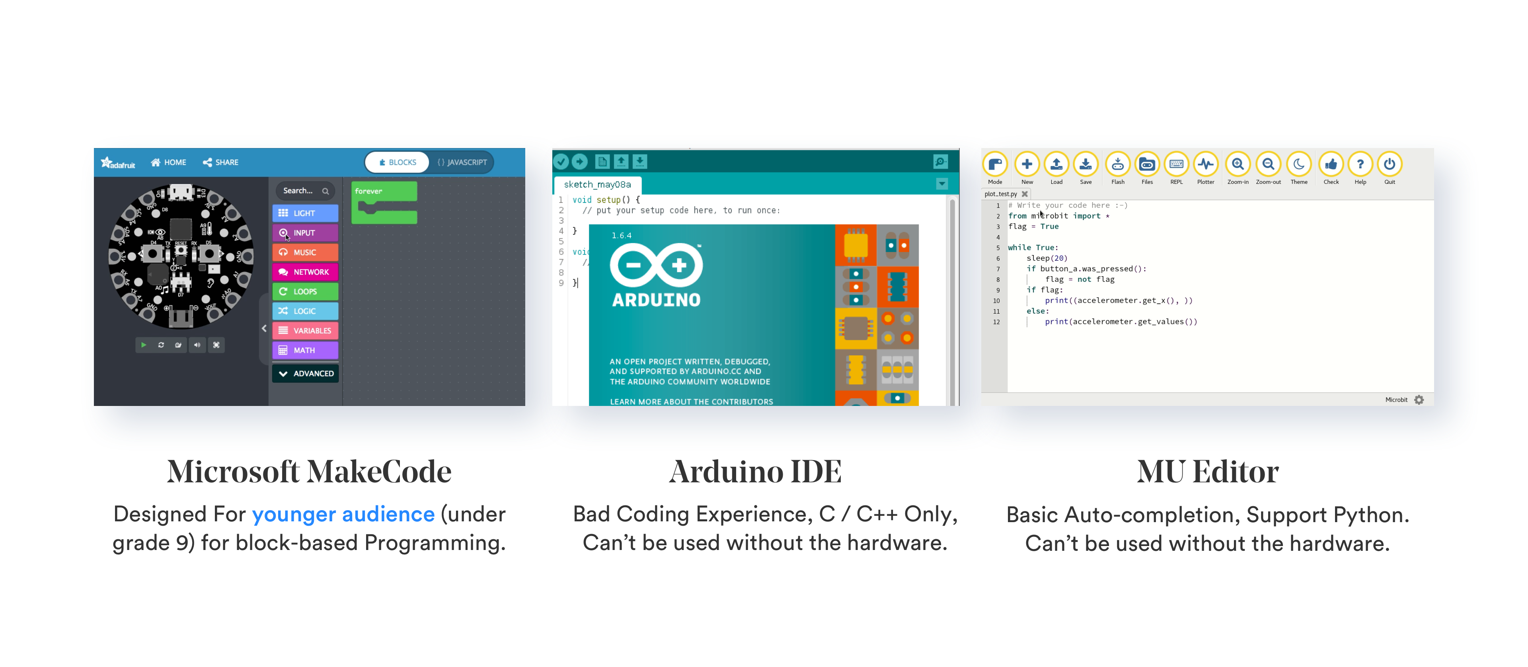Viewport: 1528px width, 667px height.
Task: Click the 'younger audience' link
Action: coord(343,514)
